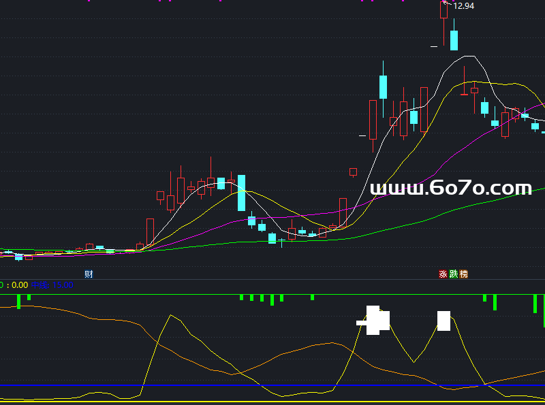Viewport: 545px width, 405px height.
Task: Select the blue "中线: 15.00" indicator label
Action: coord(52,285)
